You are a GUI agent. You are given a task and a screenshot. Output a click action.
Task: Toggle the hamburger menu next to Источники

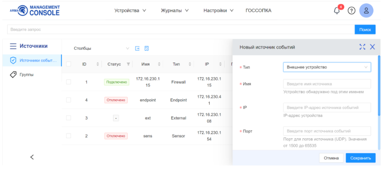13,46
